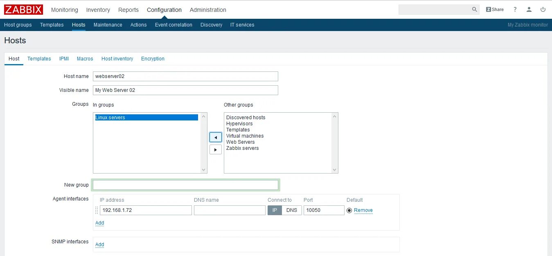The width and height of the screenshot is (552, 256).
Task: Switch to the host Templates tab
Action: point(39,59)
